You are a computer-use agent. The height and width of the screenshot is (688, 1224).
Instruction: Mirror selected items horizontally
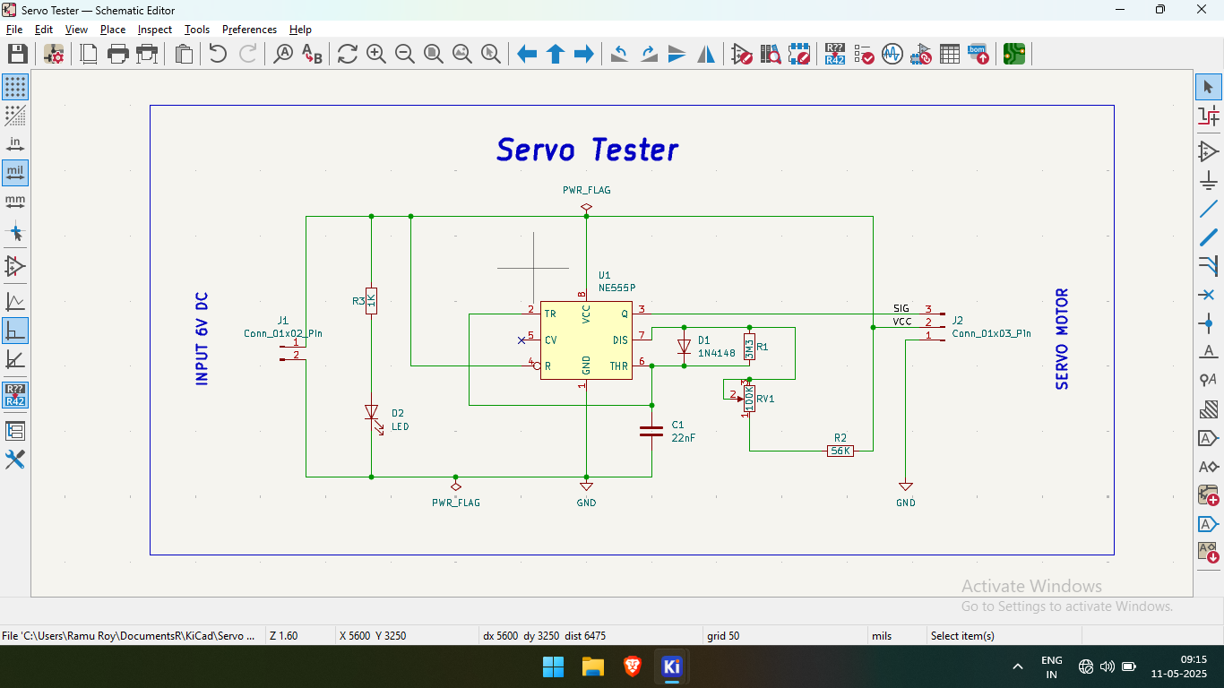pos(706,54)
